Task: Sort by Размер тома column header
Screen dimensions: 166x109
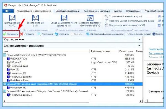Action: (x=126, y=51)
